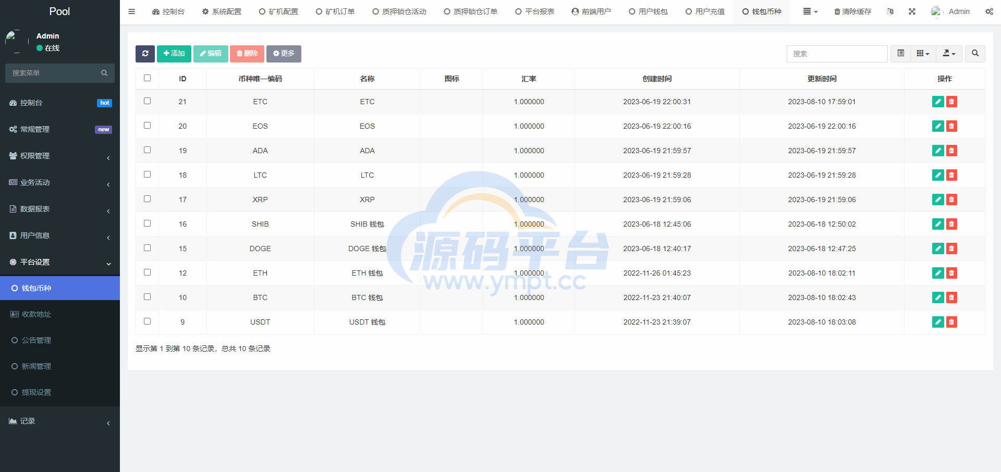1001x472 pixels.
Task: Check the checkbox for ID 17 XRP row
Action: (x=147, y=199)
